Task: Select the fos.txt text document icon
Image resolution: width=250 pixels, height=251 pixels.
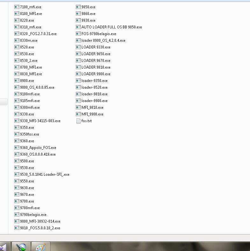Action: click(78, 121)
